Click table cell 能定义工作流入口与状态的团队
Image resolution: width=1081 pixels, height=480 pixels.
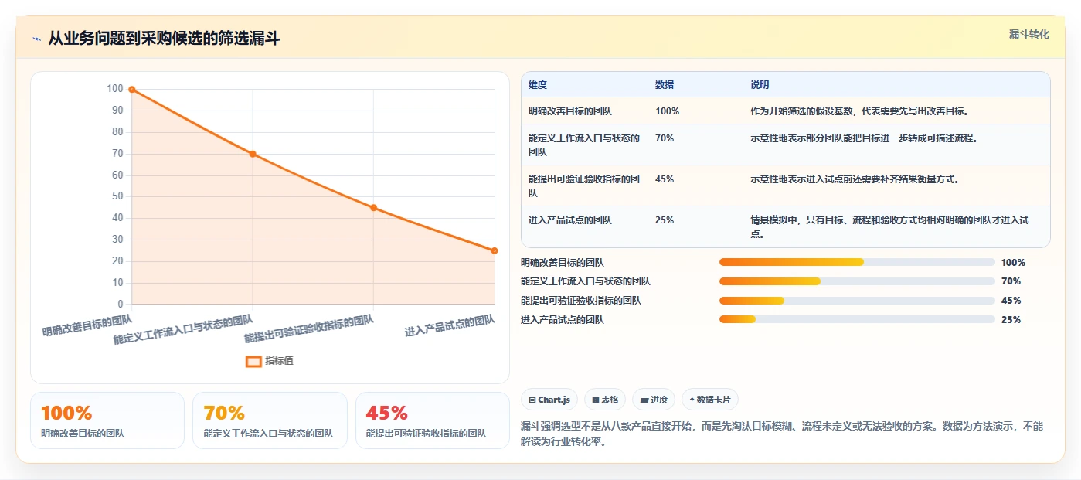pos(584,145)
